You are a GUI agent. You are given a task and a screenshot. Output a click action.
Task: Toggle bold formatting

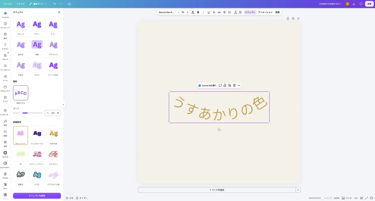pyautogui.click(x=198, y=12)
